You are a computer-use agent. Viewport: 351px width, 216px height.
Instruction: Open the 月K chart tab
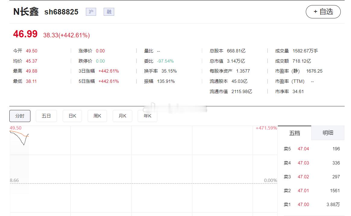coord(122,116)
